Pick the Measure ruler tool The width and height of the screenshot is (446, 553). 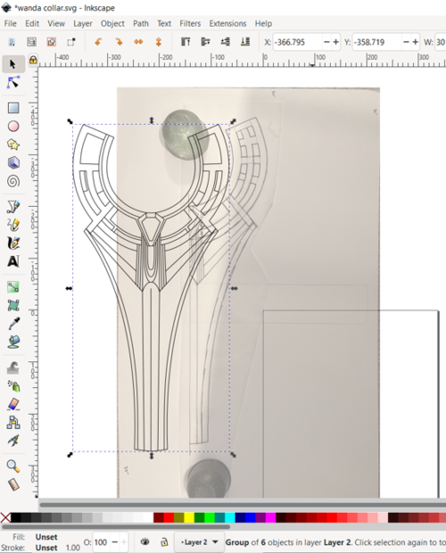click(13, 484)
